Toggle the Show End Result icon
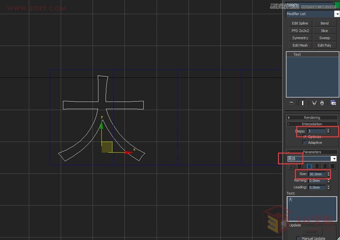 point(302,103)
